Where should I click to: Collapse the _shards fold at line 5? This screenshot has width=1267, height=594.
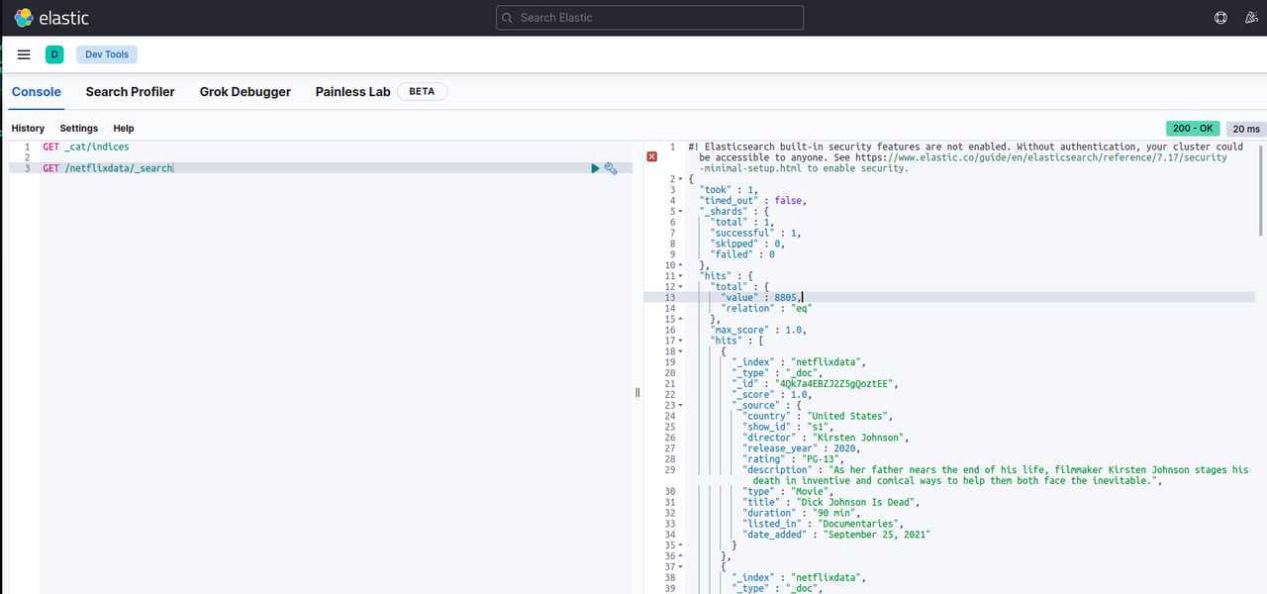pyautogui.click(x=679, y=212)
